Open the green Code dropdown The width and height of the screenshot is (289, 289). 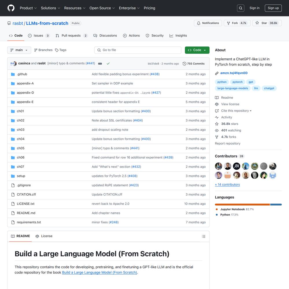coord(197,50)
